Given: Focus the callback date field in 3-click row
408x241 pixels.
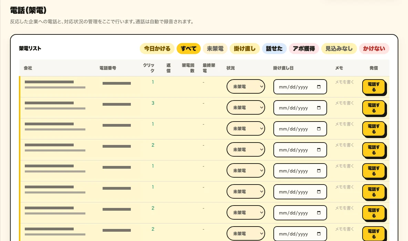Looking at the screenshot, I should [x=300, y=108].
